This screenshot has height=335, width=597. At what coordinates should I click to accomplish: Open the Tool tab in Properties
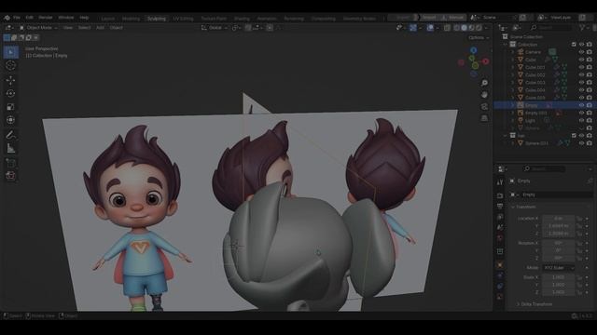click(500, 182)
